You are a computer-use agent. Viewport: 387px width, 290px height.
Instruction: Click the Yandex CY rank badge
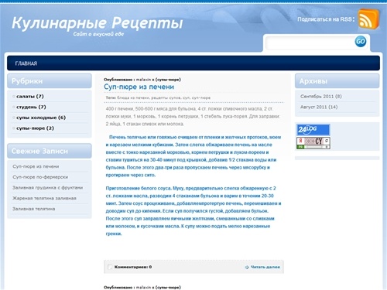[x=313, y=143]
